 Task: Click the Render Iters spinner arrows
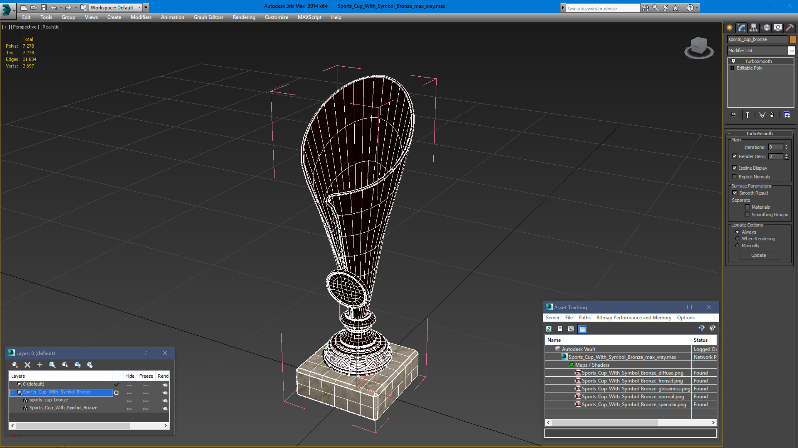[x=786, y=156]
